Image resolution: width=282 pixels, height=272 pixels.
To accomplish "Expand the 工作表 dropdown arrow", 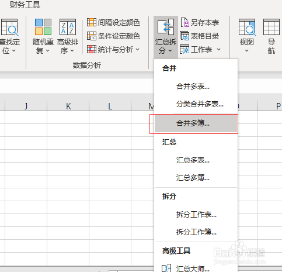I will (218, 49).
